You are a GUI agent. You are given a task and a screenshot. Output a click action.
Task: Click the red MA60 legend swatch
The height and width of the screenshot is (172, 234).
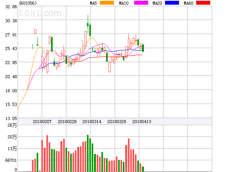point(203,3)
